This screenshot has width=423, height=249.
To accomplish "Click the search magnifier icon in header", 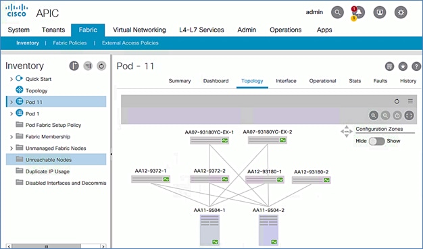I will tap(337, 12).
